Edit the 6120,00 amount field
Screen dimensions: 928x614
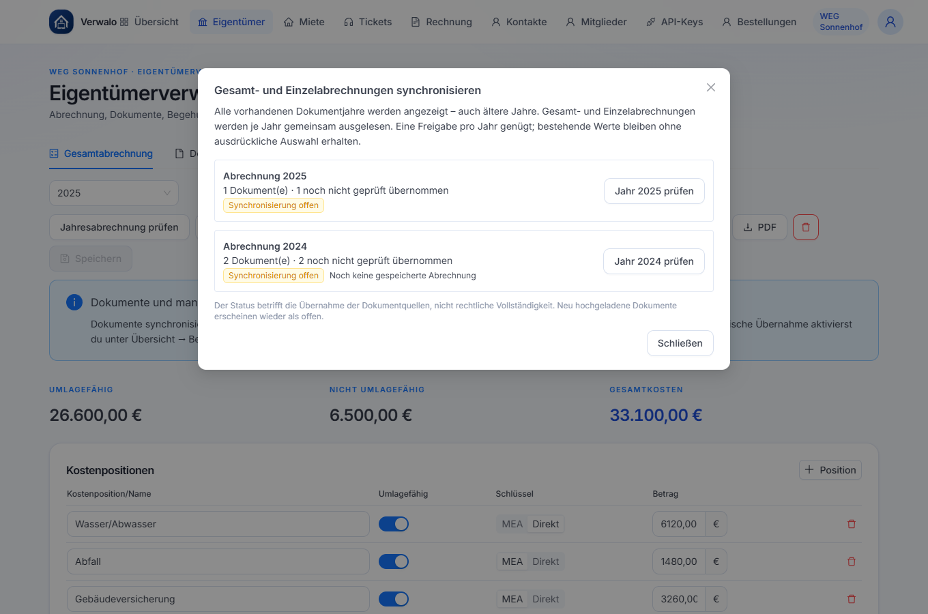coord(679,524)
